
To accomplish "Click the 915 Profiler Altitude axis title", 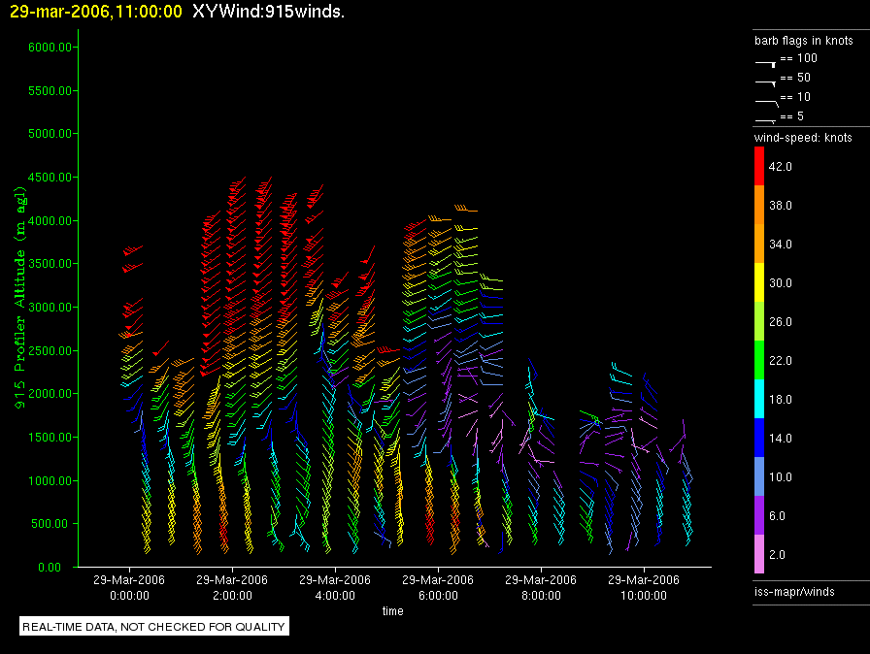I will 18,303.
